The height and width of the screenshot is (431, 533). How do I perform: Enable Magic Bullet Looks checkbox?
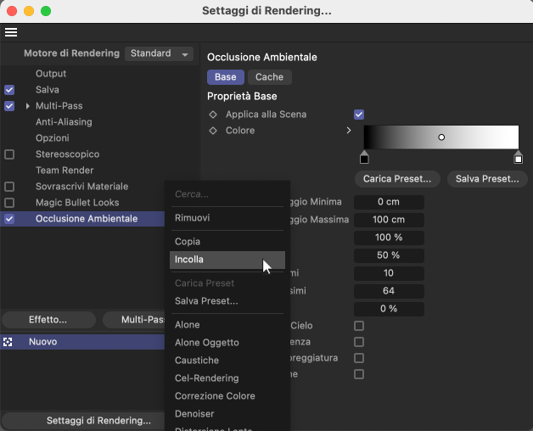[x=9, y=203]
